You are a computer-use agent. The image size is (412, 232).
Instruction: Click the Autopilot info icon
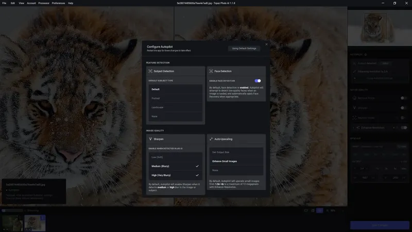(366, 55)
